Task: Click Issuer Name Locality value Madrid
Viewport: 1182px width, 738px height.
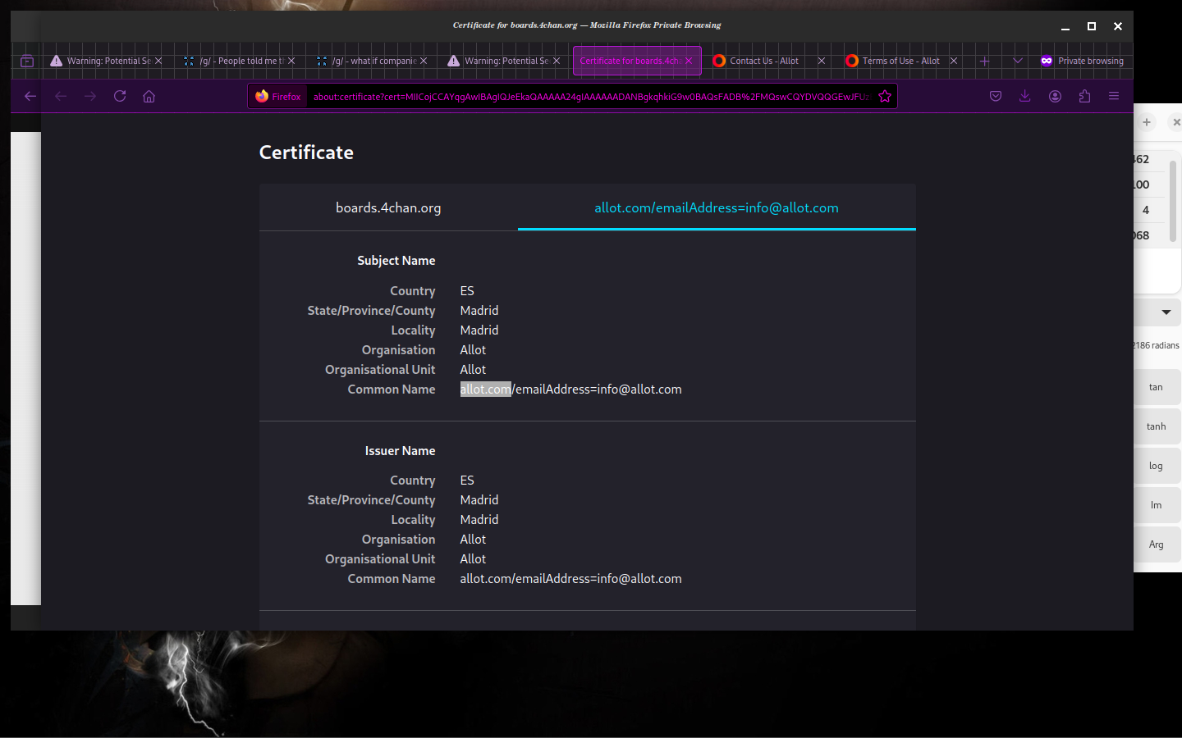Action: 479,520
